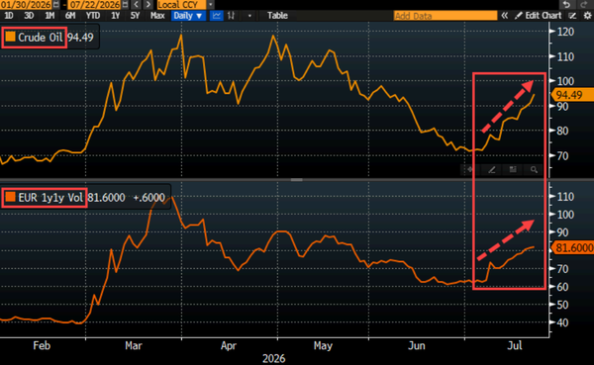The height and width of the screenshot is (365, 594).
Task: Click the Crude Oil legend color swatch
Action: tap(10, 37)
